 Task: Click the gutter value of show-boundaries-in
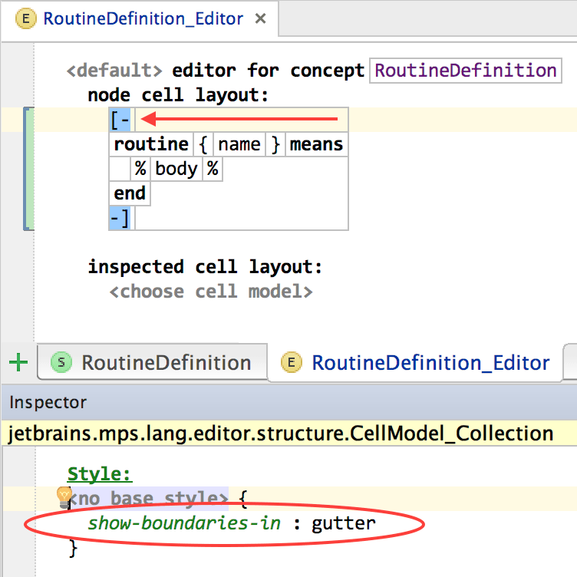343,524
